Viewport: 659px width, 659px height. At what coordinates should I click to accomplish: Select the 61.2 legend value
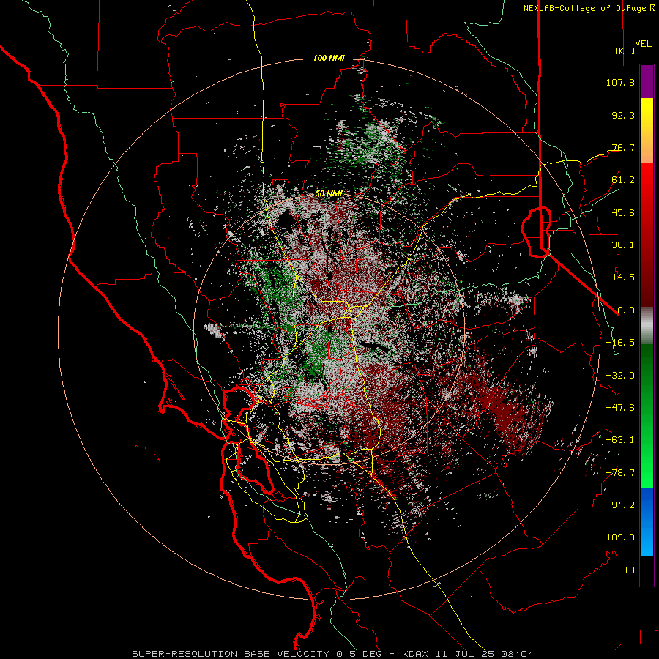(x=623, y=180)
